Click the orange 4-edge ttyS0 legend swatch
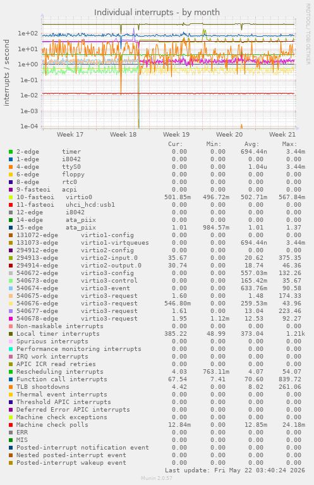The height and width of the screenshot is (485, 314). point(11,167)
